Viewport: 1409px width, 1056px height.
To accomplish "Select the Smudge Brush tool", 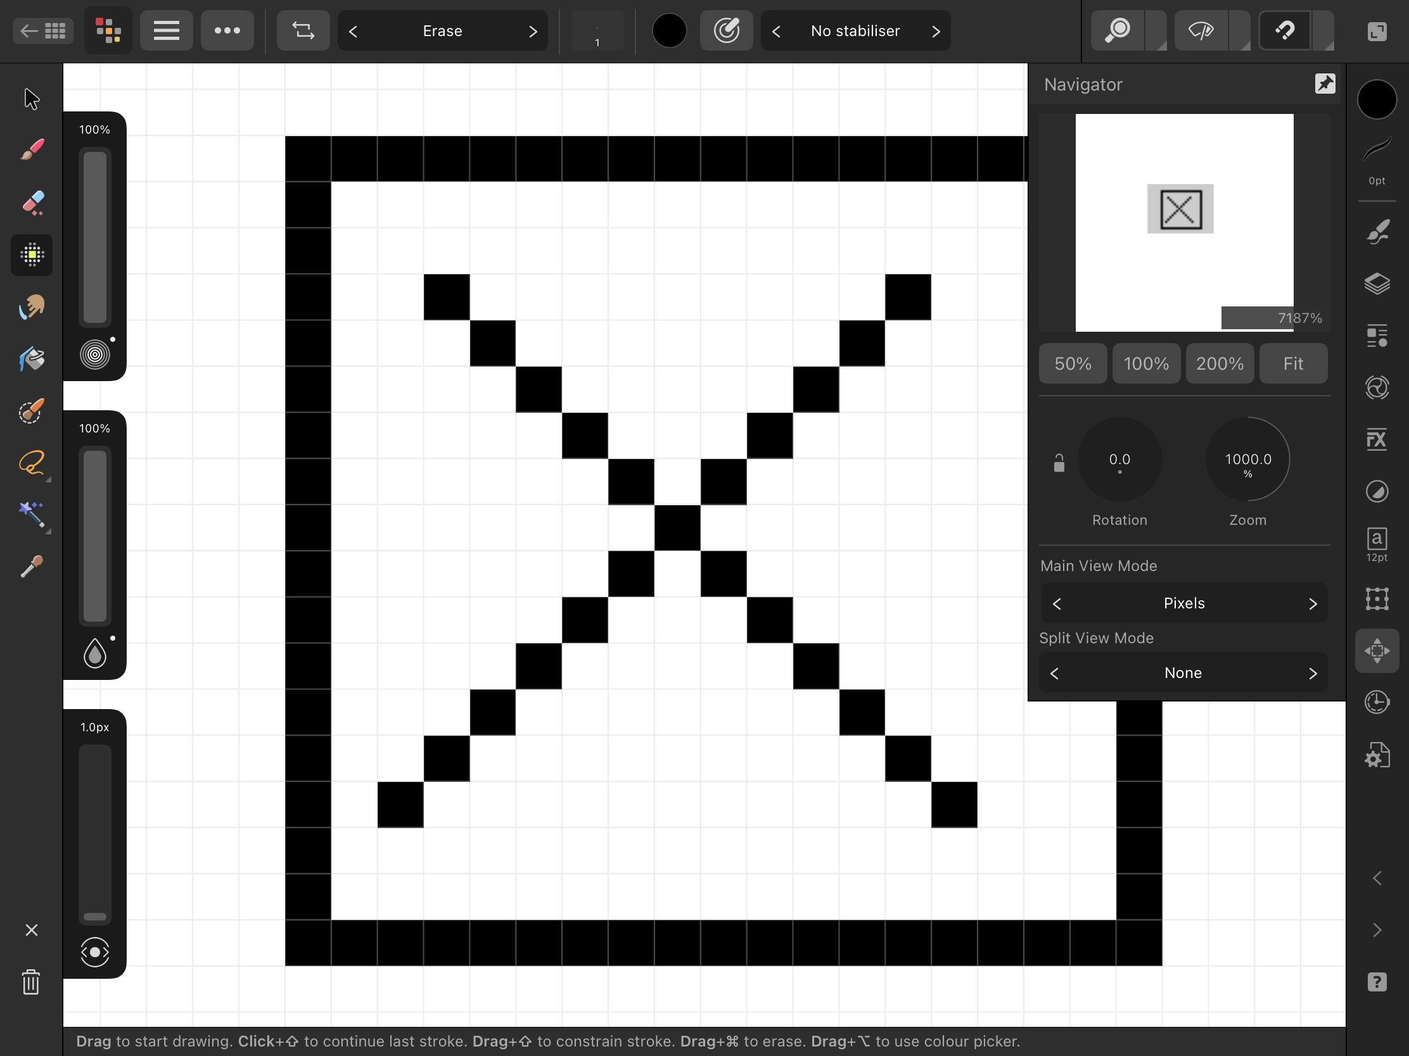I will coord(31,307).
